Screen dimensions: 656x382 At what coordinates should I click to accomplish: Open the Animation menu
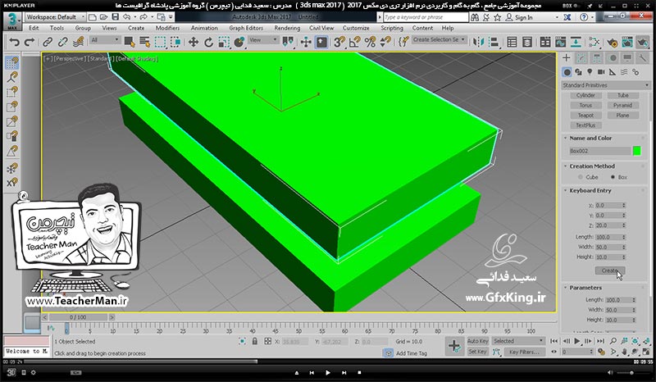tap(204, 28)
